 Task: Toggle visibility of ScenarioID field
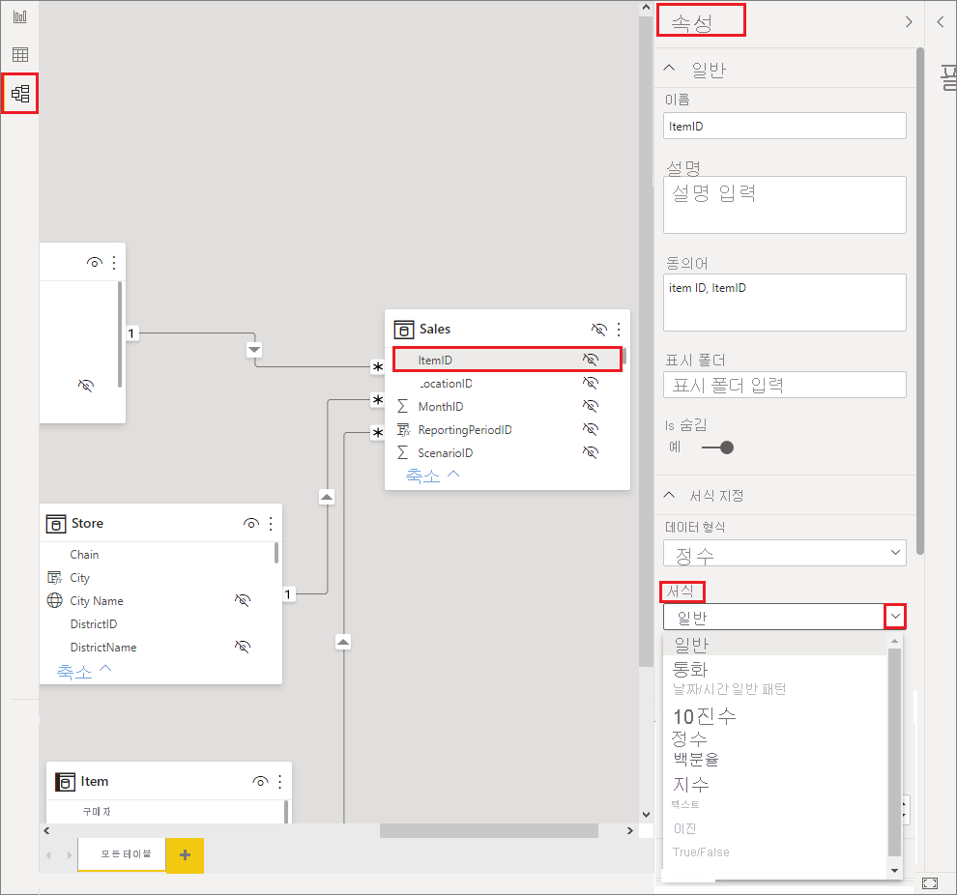(591, 452)
